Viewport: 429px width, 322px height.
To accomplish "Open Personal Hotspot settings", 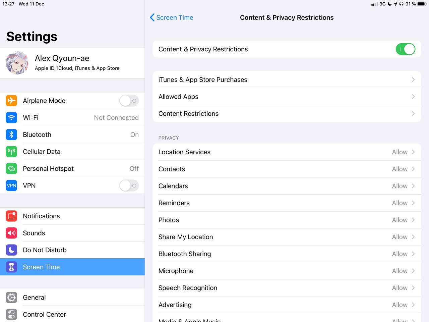I will pyautogui.click(x=72, y=168).
